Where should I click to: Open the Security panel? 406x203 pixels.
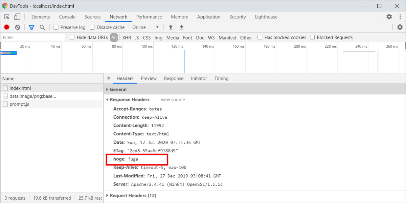point(238,17)
